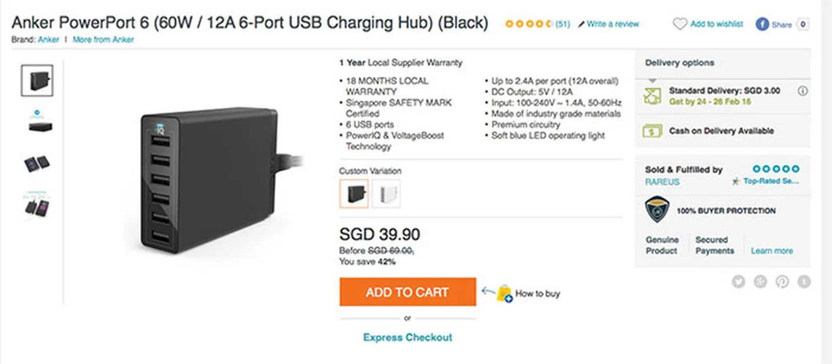Screen dimensions: 832x364
Task: Open Express Checkout
Action: 407,337
